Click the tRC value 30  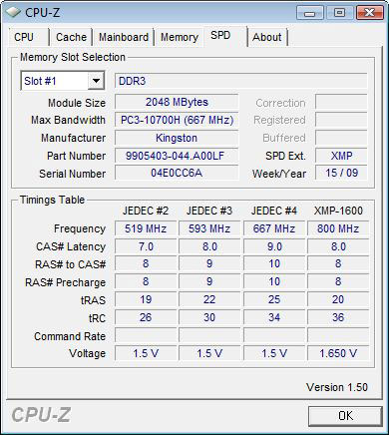pyautogui.click(x=209, y=317)
